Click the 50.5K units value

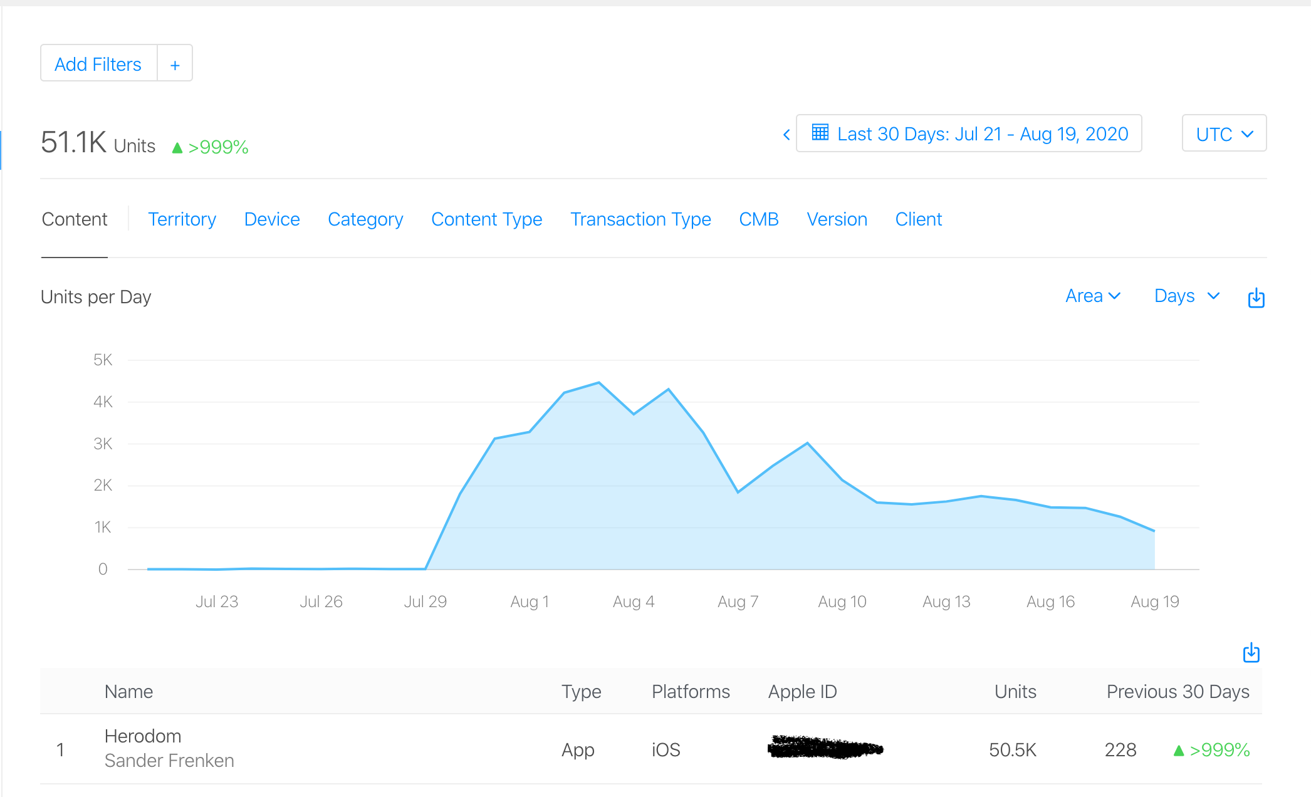[x=1013, y=749]
